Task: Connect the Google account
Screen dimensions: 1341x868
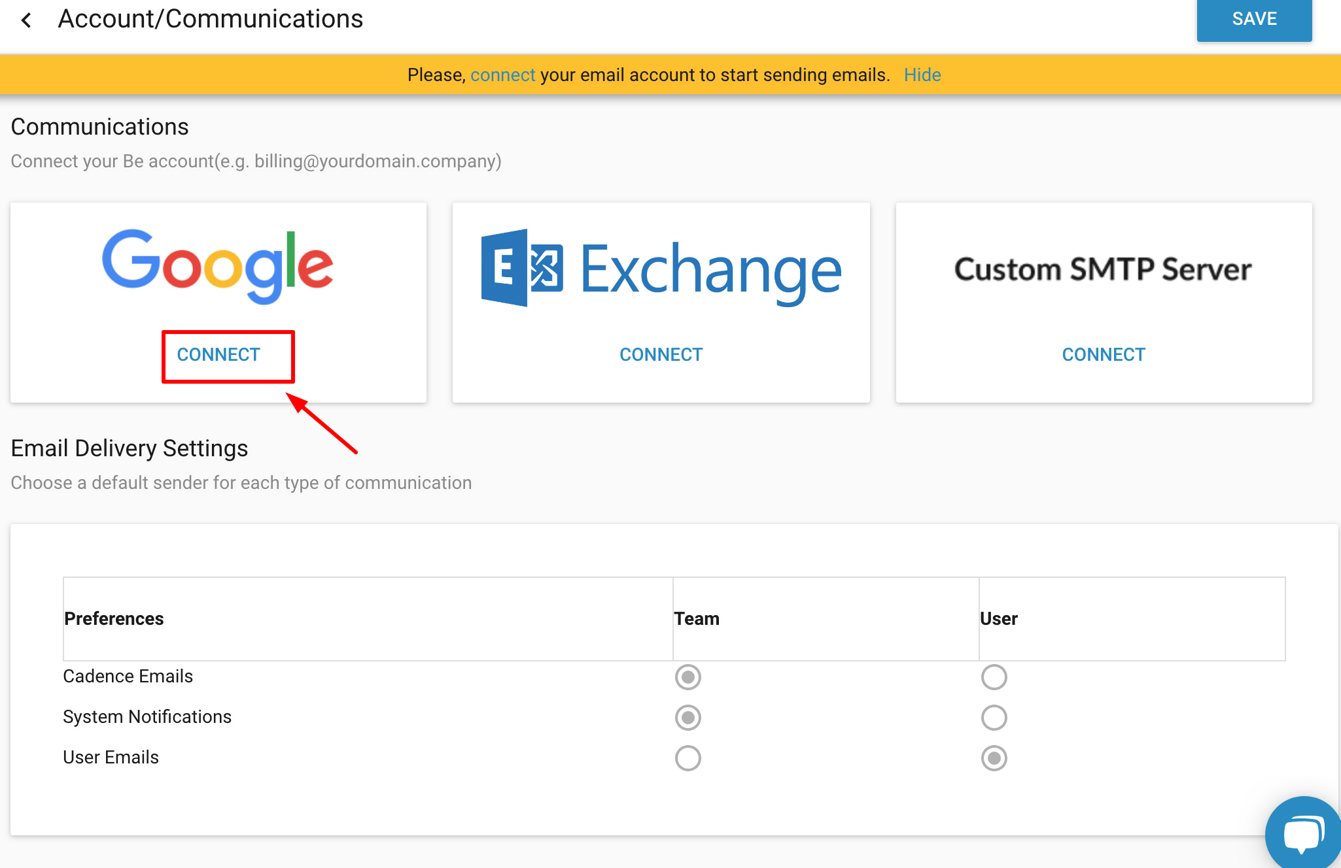Action: point(218,354)
